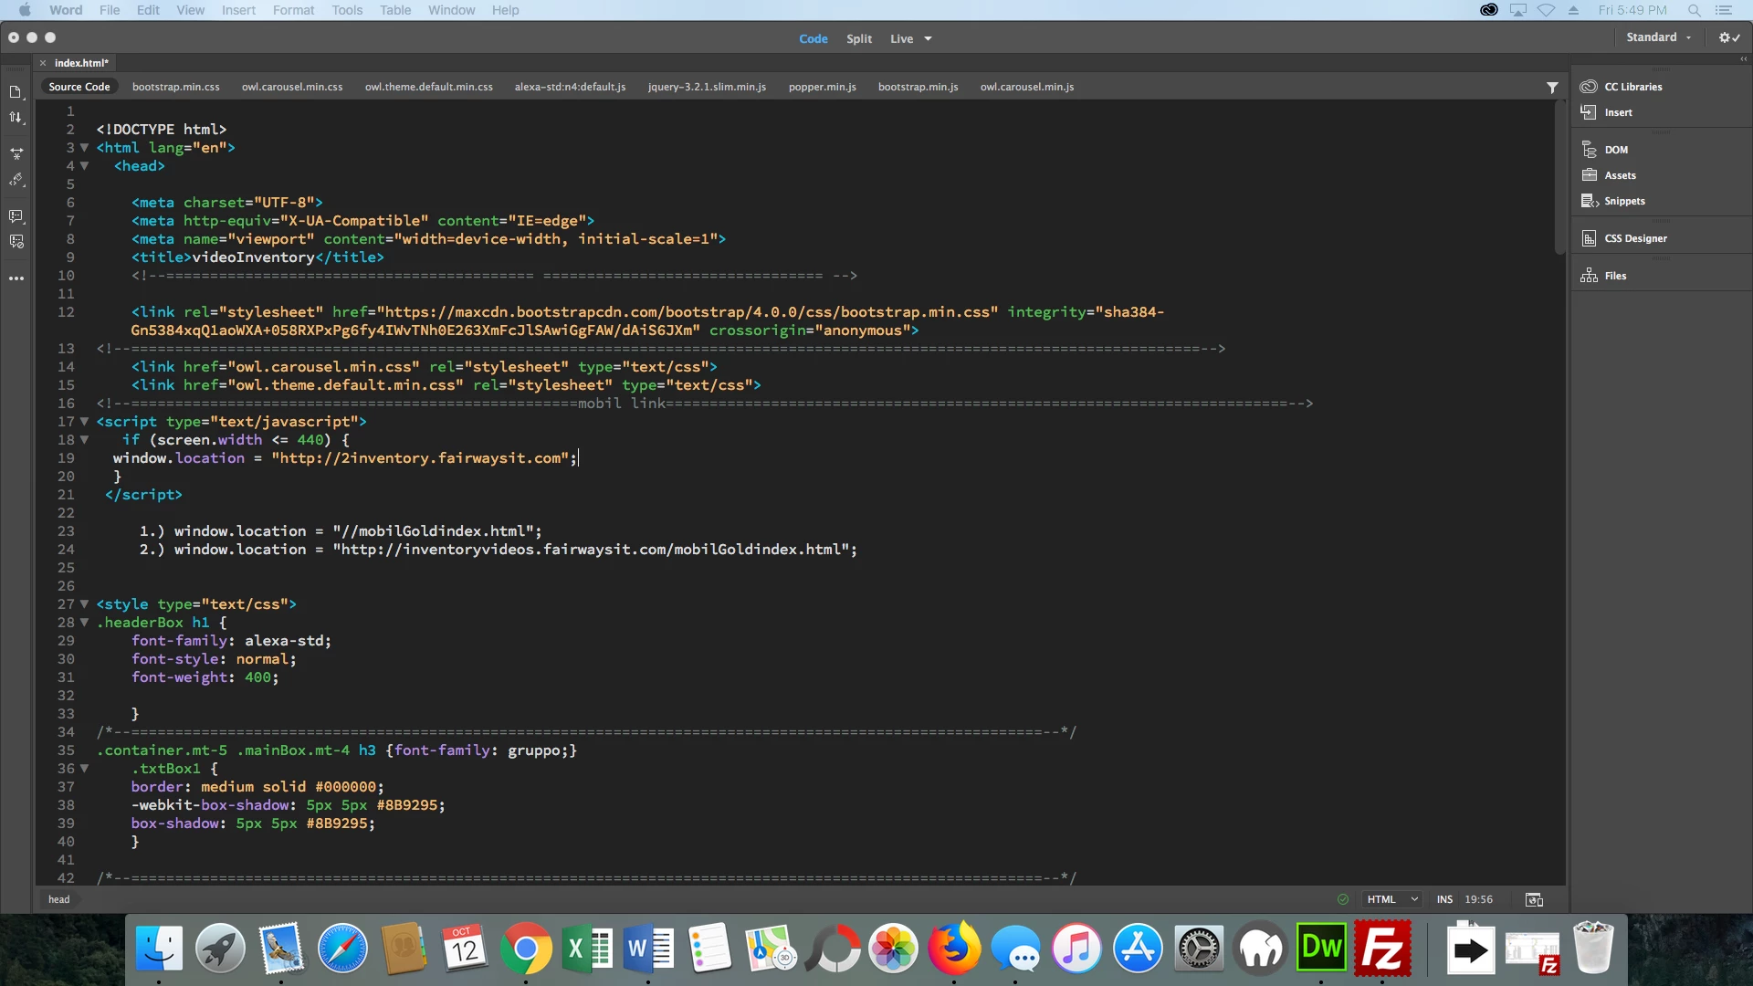1753x986 pixels.
Task: Click the filter icon above the code
Action: point(1552,88)
